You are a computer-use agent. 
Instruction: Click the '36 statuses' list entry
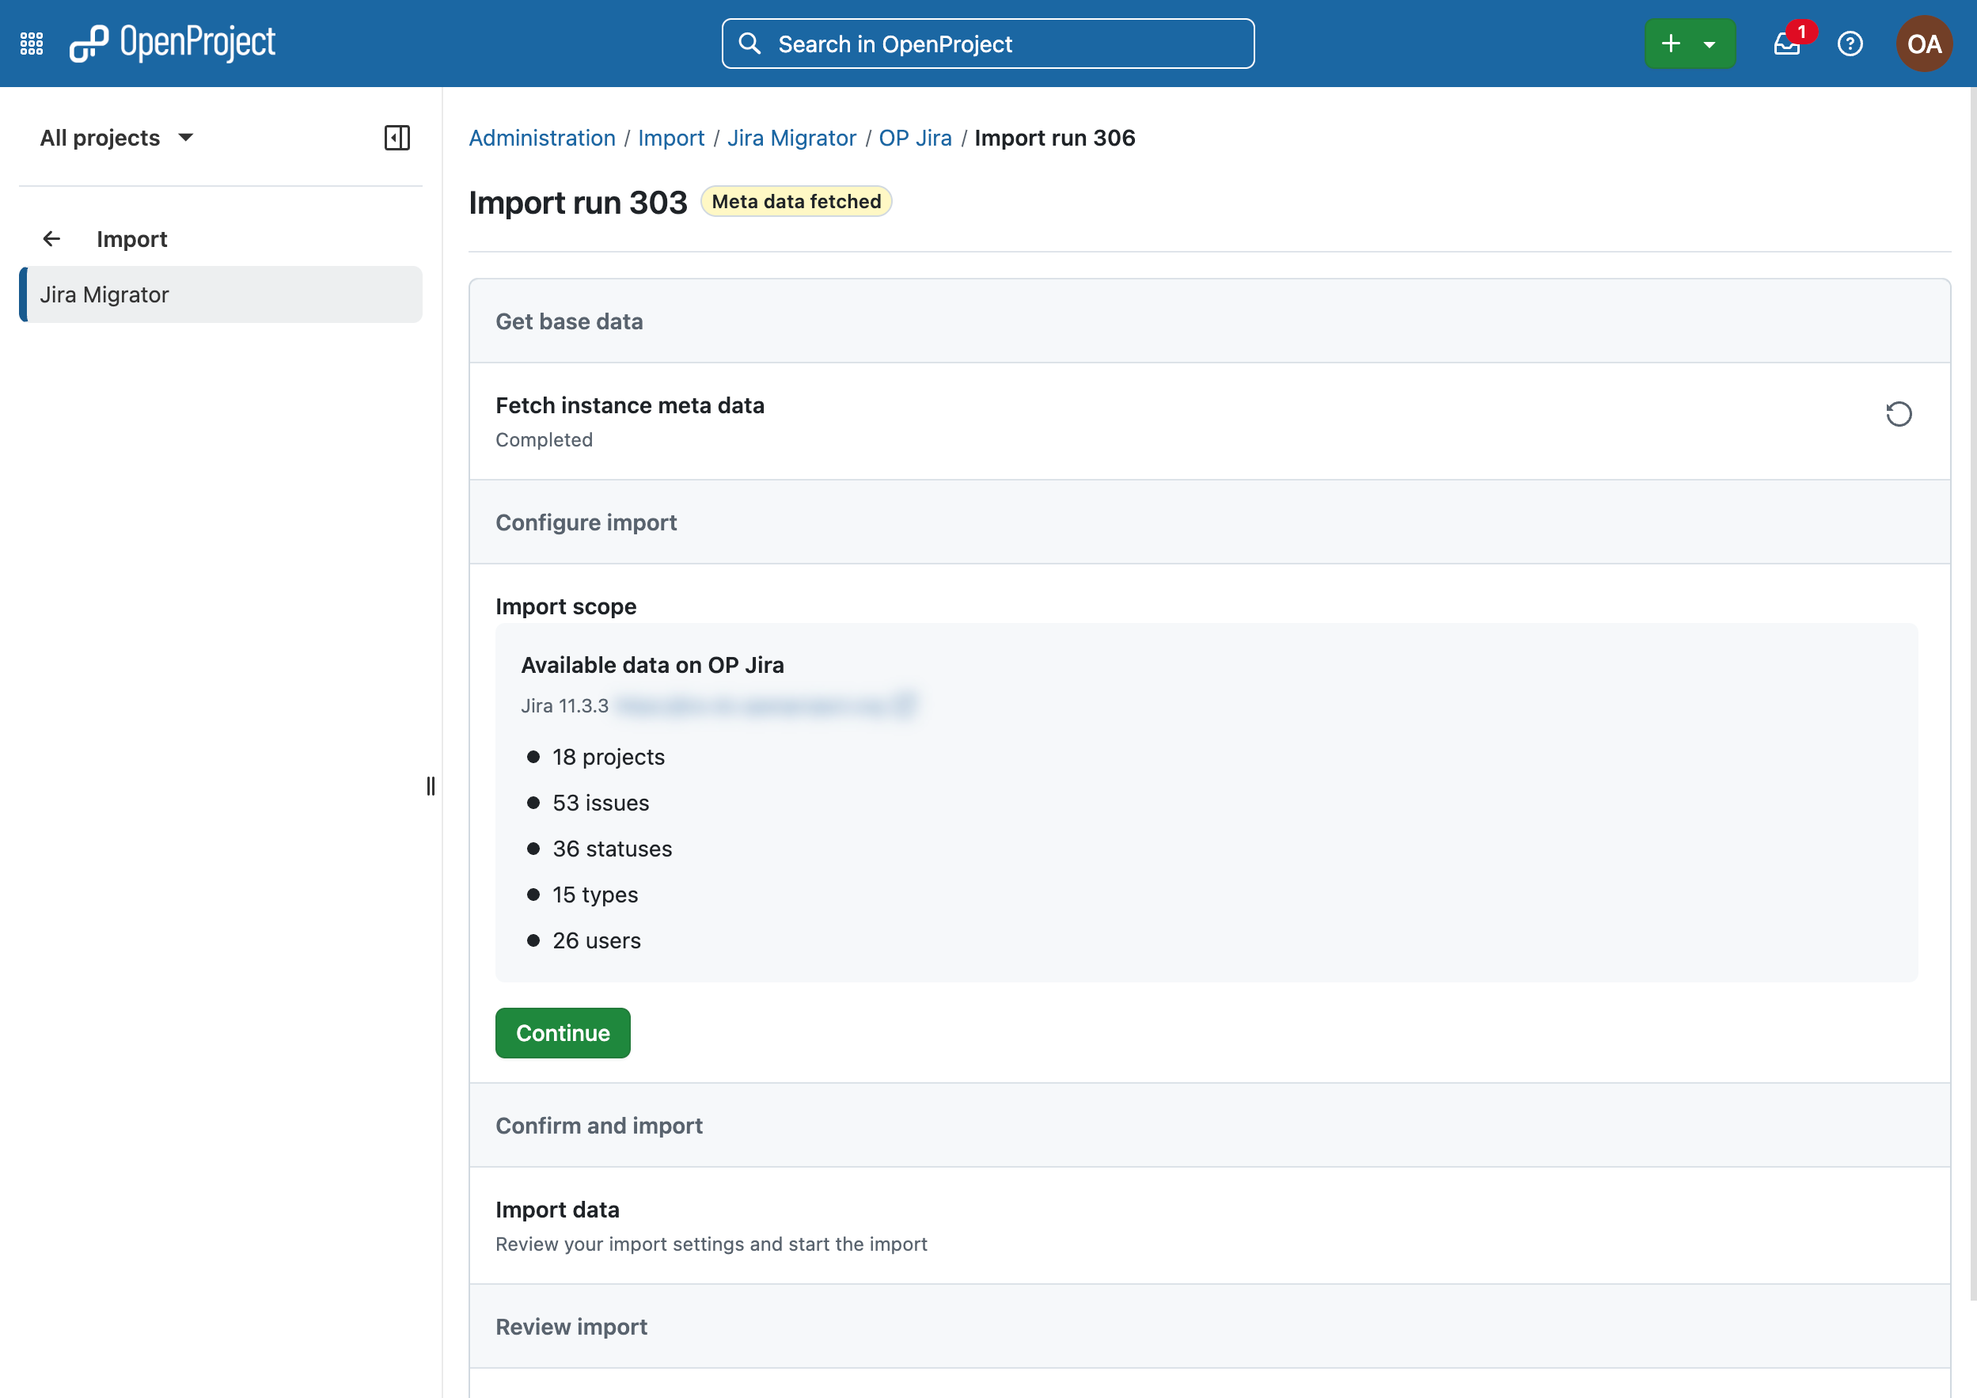tap(613, 849)
